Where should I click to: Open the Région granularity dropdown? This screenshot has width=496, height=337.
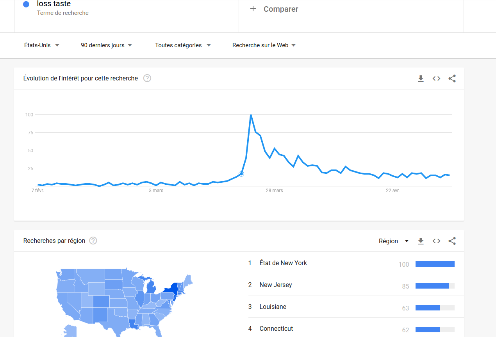(394, 241)
